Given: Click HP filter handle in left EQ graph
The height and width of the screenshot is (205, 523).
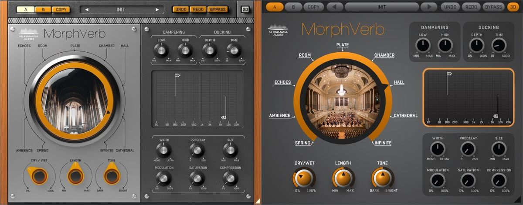Looking at the screenshot, I should click(177, 76).
